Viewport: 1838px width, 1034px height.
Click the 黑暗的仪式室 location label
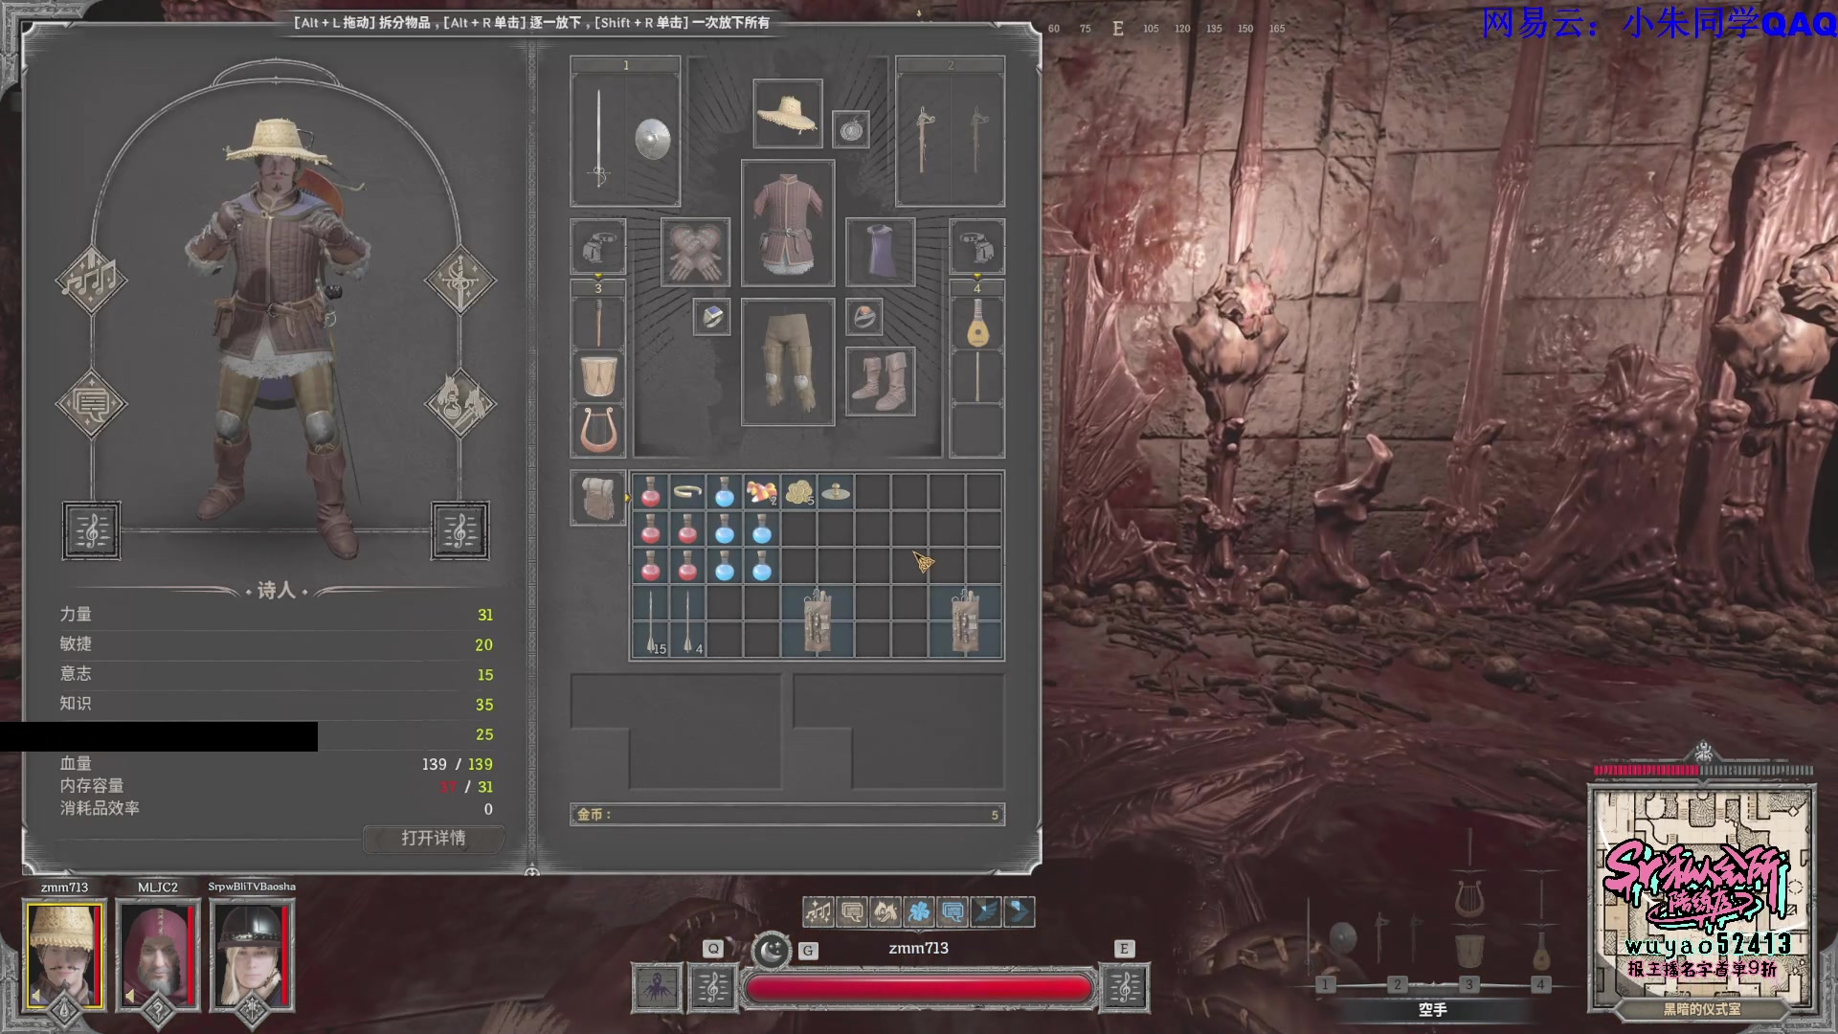coord(1701,1009)
